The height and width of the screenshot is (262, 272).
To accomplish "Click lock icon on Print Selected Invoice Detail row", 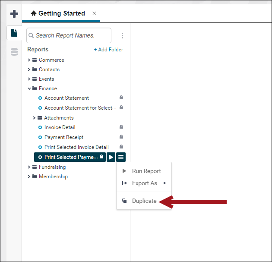I will (121, 147).
